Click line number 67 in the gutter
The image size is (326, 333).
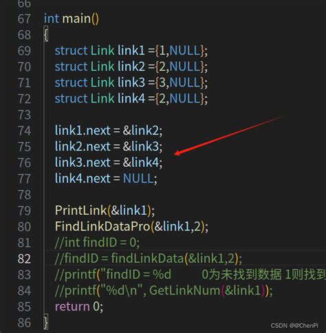click(24, 19)
